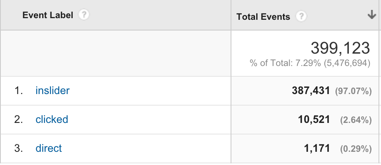This screenshot has width=381, height=165.
Task: Select the 10,521 value for clicked
Action: 314,120
